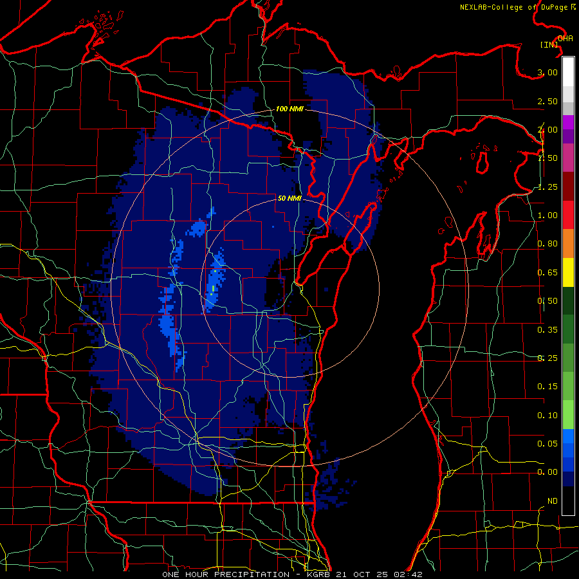579x579 pixels.
Task: Click the 0.00 legend value
Action: pyautogui.click(x=547, y=472)
